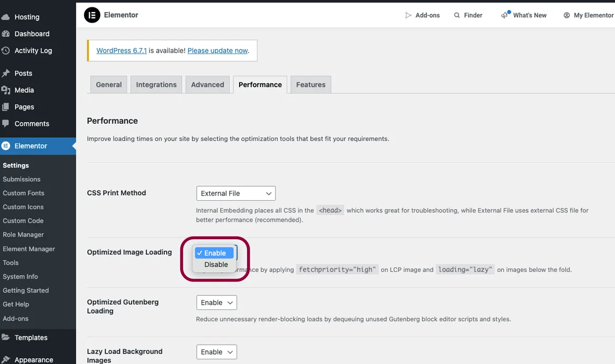The height and width of the screenshot is (364, 615).
Task: Open Lazy Load Background Images dropdown
Action: coord(217,352)
